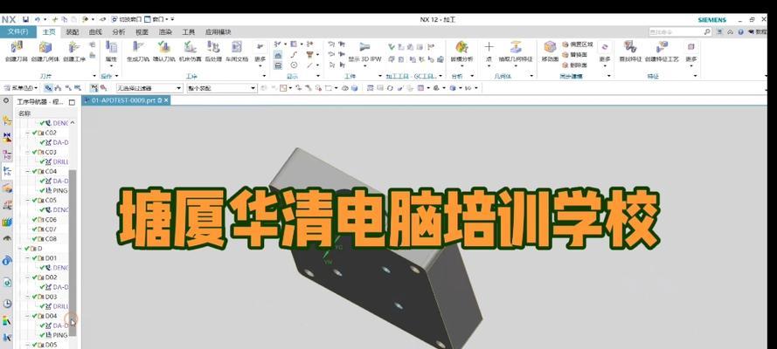Collapse the D01 tree node
This screenshot has height=349, width=777.
(28, 258)
